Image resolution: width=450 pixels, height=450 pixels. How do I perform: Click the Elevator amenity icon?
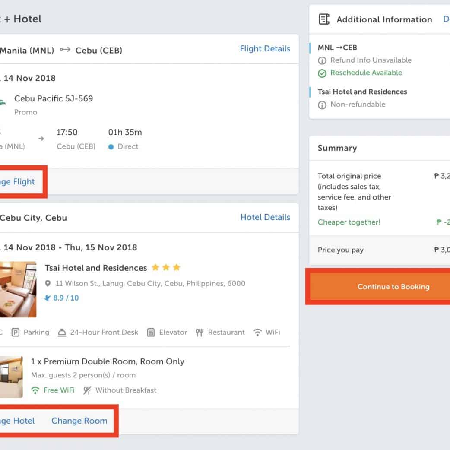(151, 333)
